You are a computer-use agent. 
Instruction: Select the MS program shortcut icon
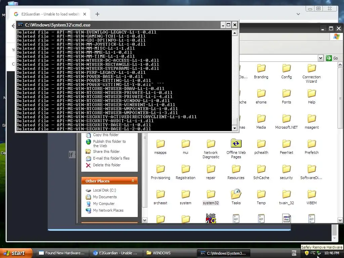click(x=211, y=218)
